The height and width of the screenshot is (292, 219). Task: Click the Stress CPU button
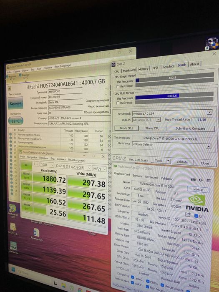point(152,128)
